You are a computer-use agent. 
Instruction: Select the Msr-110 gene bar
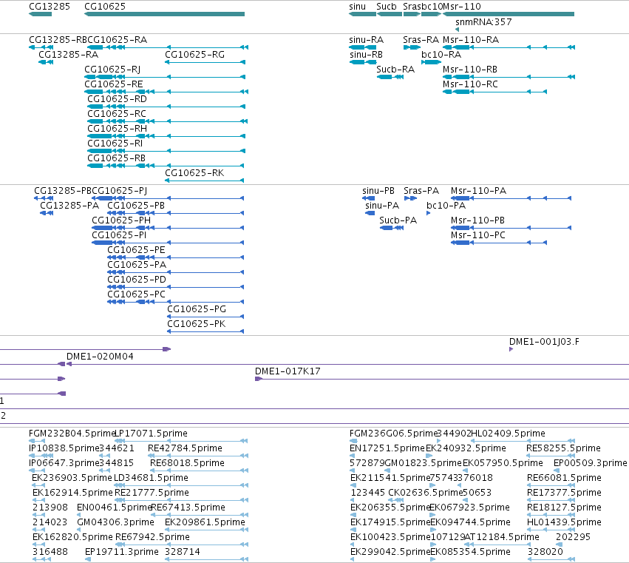(509, 14)
